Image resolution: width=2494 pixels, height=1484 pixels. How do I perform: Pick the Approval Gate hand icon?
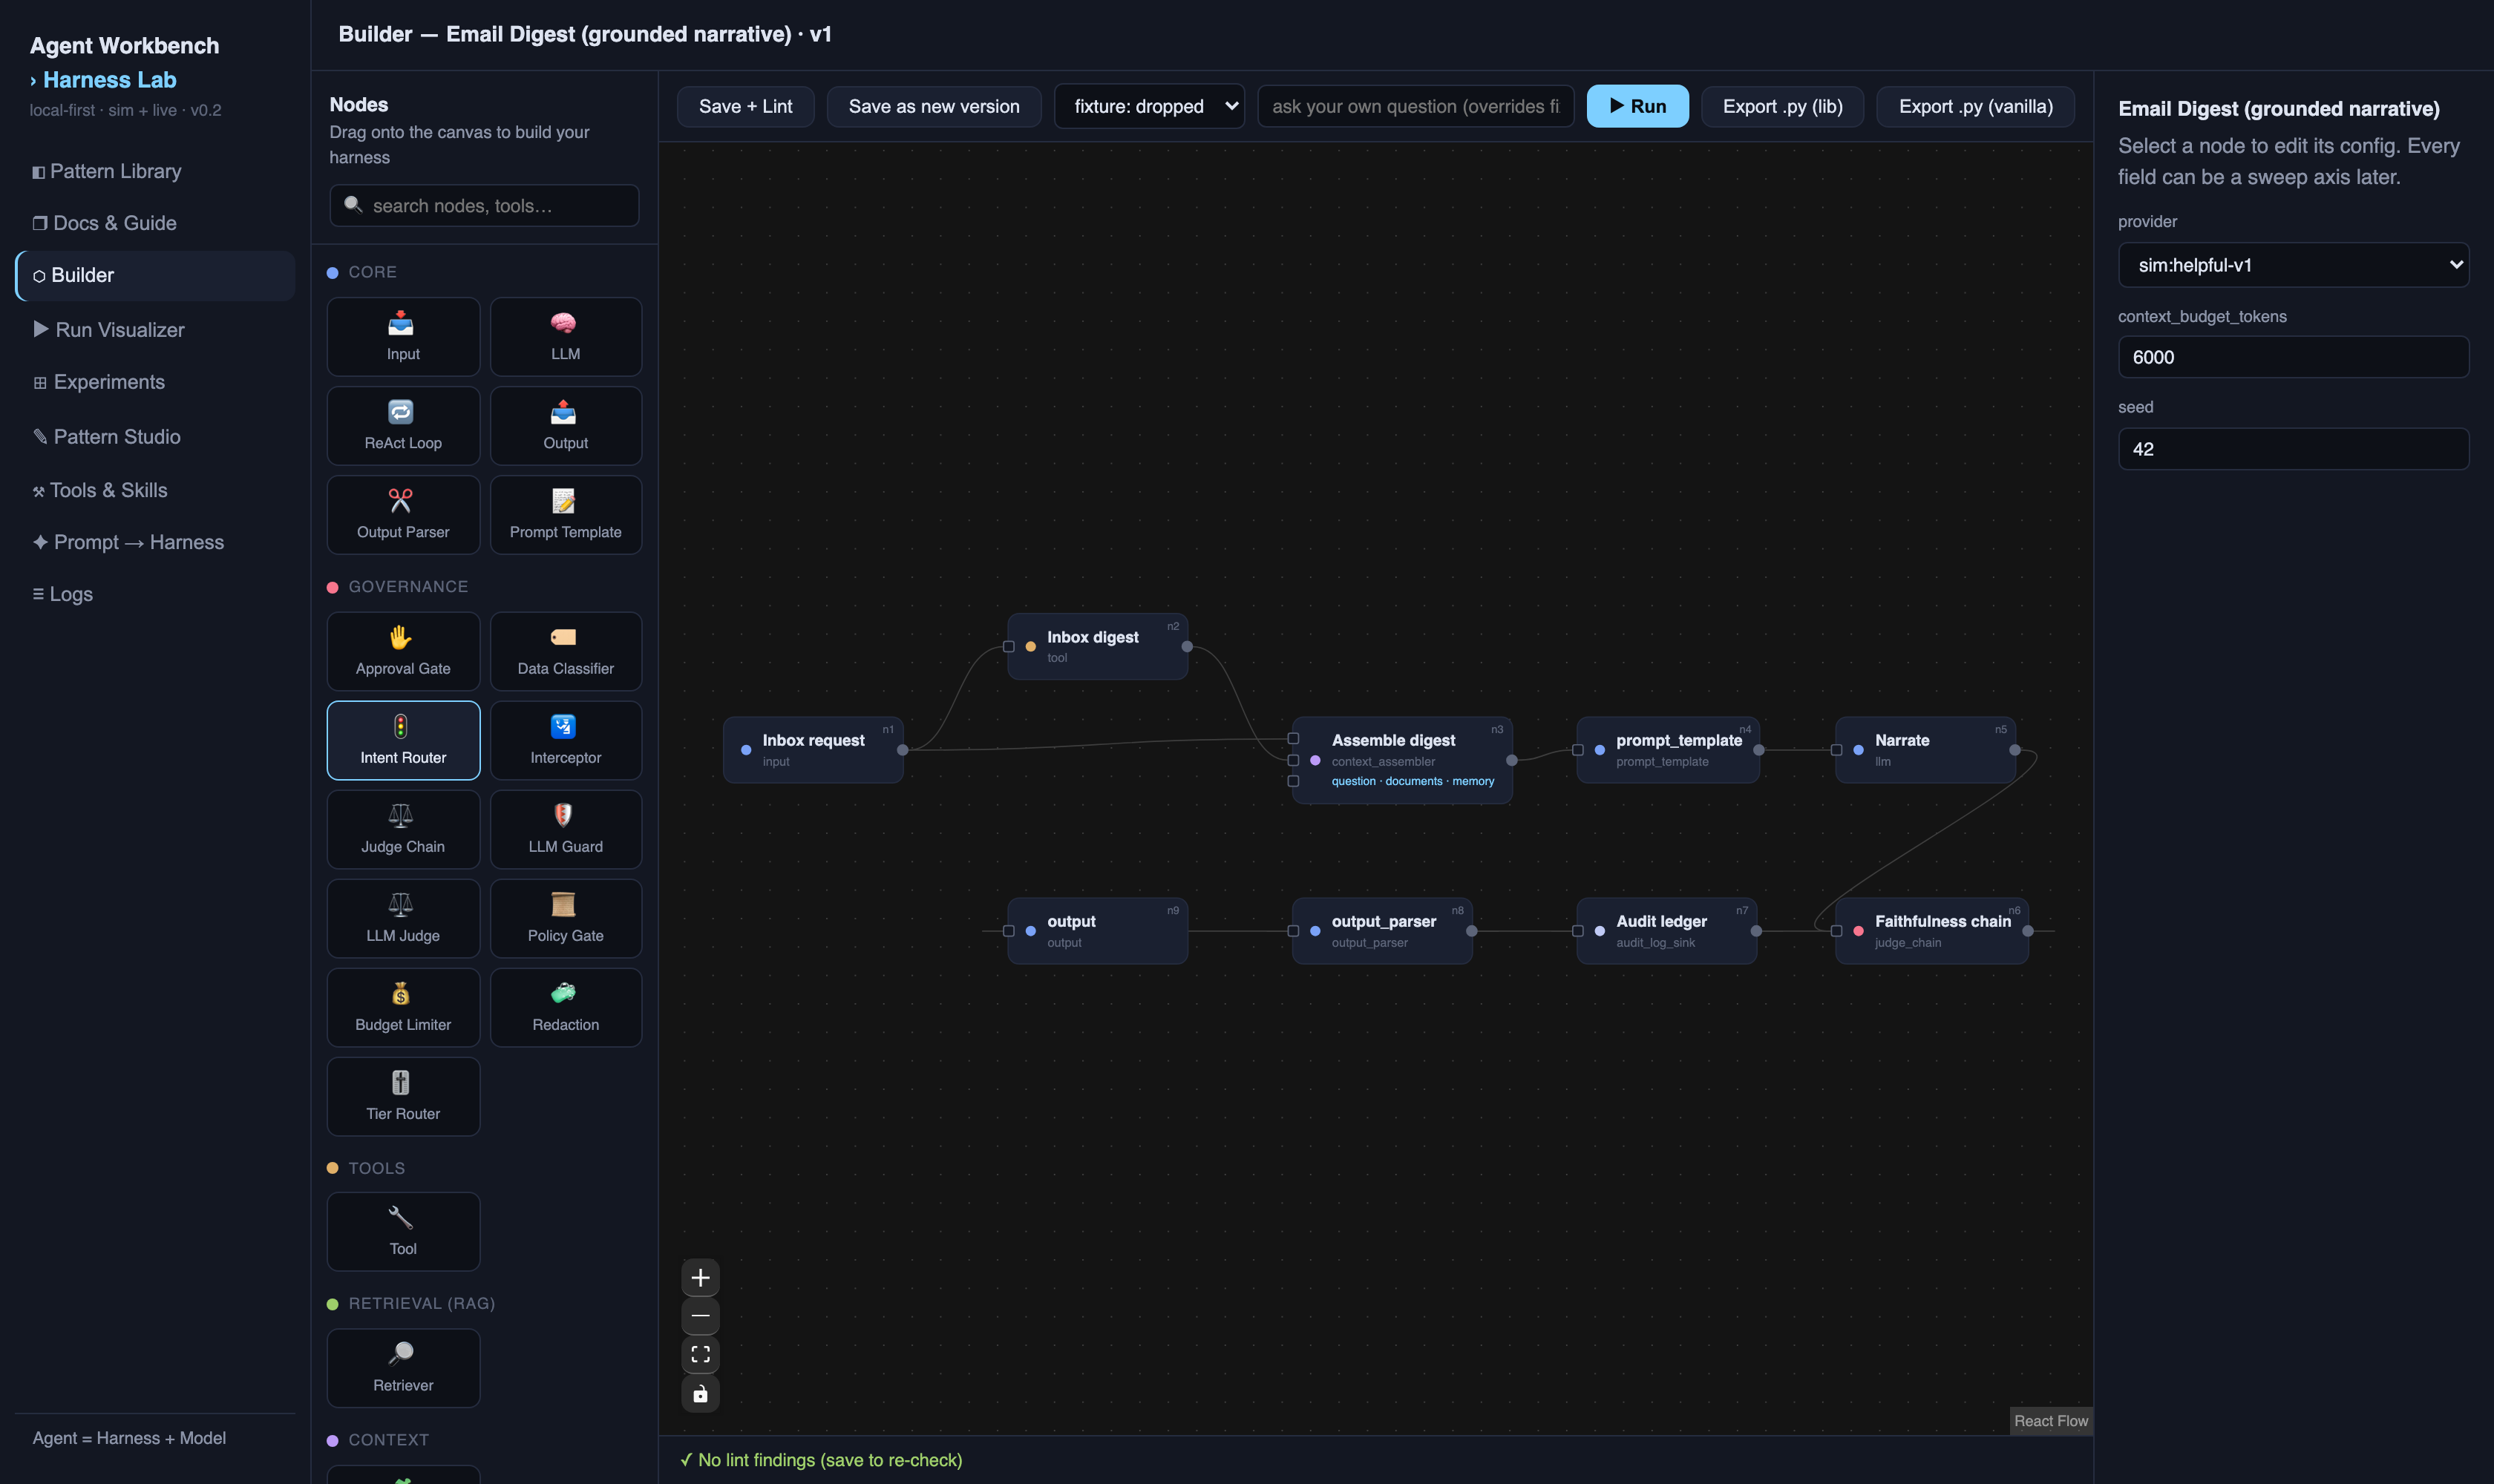(400, 637)
